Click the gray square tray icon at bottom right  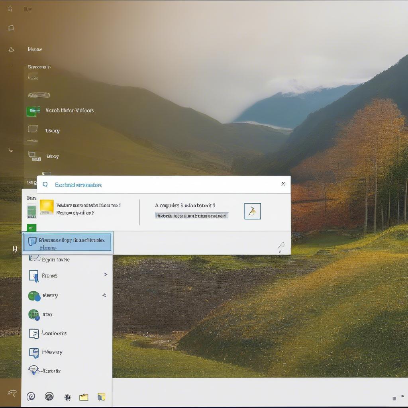tap(394, 398)
